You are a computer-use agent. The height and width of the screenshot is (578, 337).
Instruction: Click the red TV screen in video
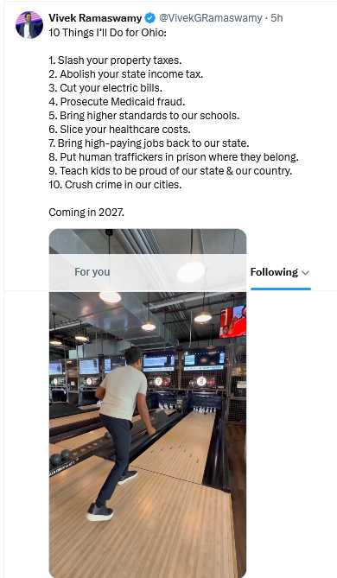(233, 321)
